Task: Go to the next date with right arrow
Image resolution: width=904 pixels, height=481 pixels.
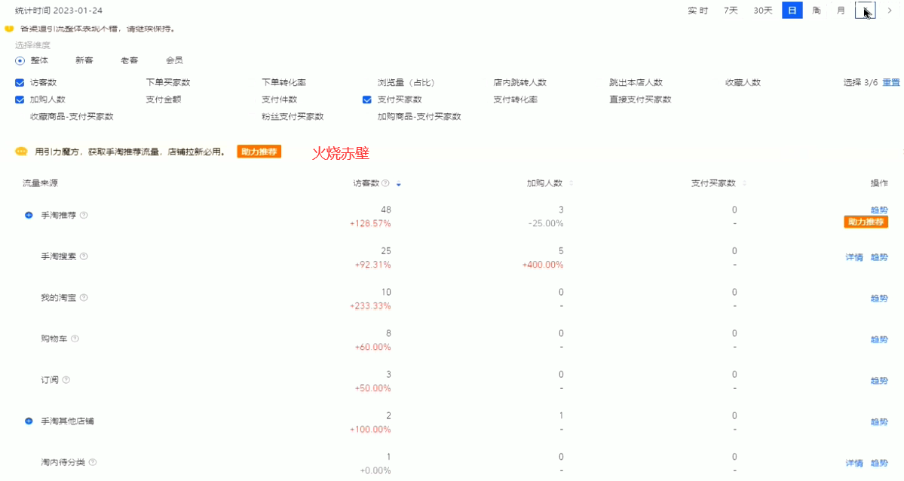Action: pyautogui.click(x=890, y=11)
